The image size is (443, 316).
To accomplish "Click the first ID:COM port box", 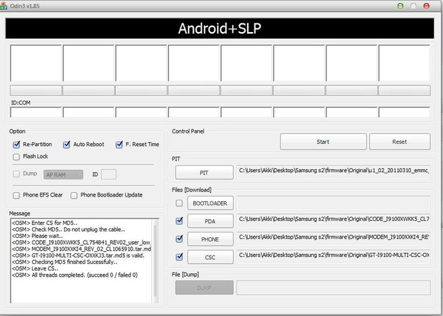I will pyautogui.click(x=36, y=112).
